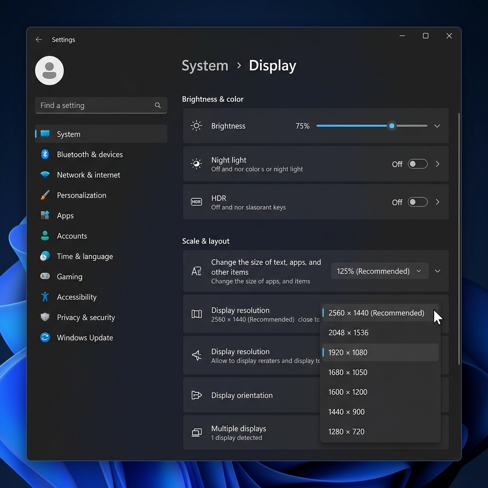488x488 pixels.
Task: Click the HDR badge icon
Action: point(196,202)
